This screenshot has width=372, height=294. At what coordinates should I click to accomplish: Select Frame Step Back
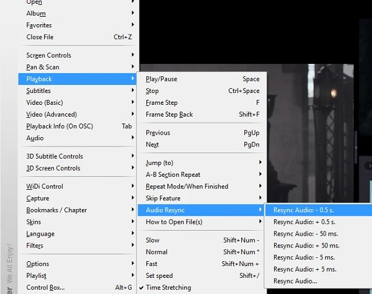tap(201, 115)
